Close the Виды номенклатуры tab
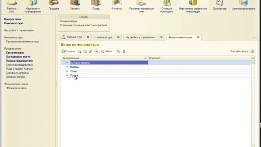 (198, 37)
